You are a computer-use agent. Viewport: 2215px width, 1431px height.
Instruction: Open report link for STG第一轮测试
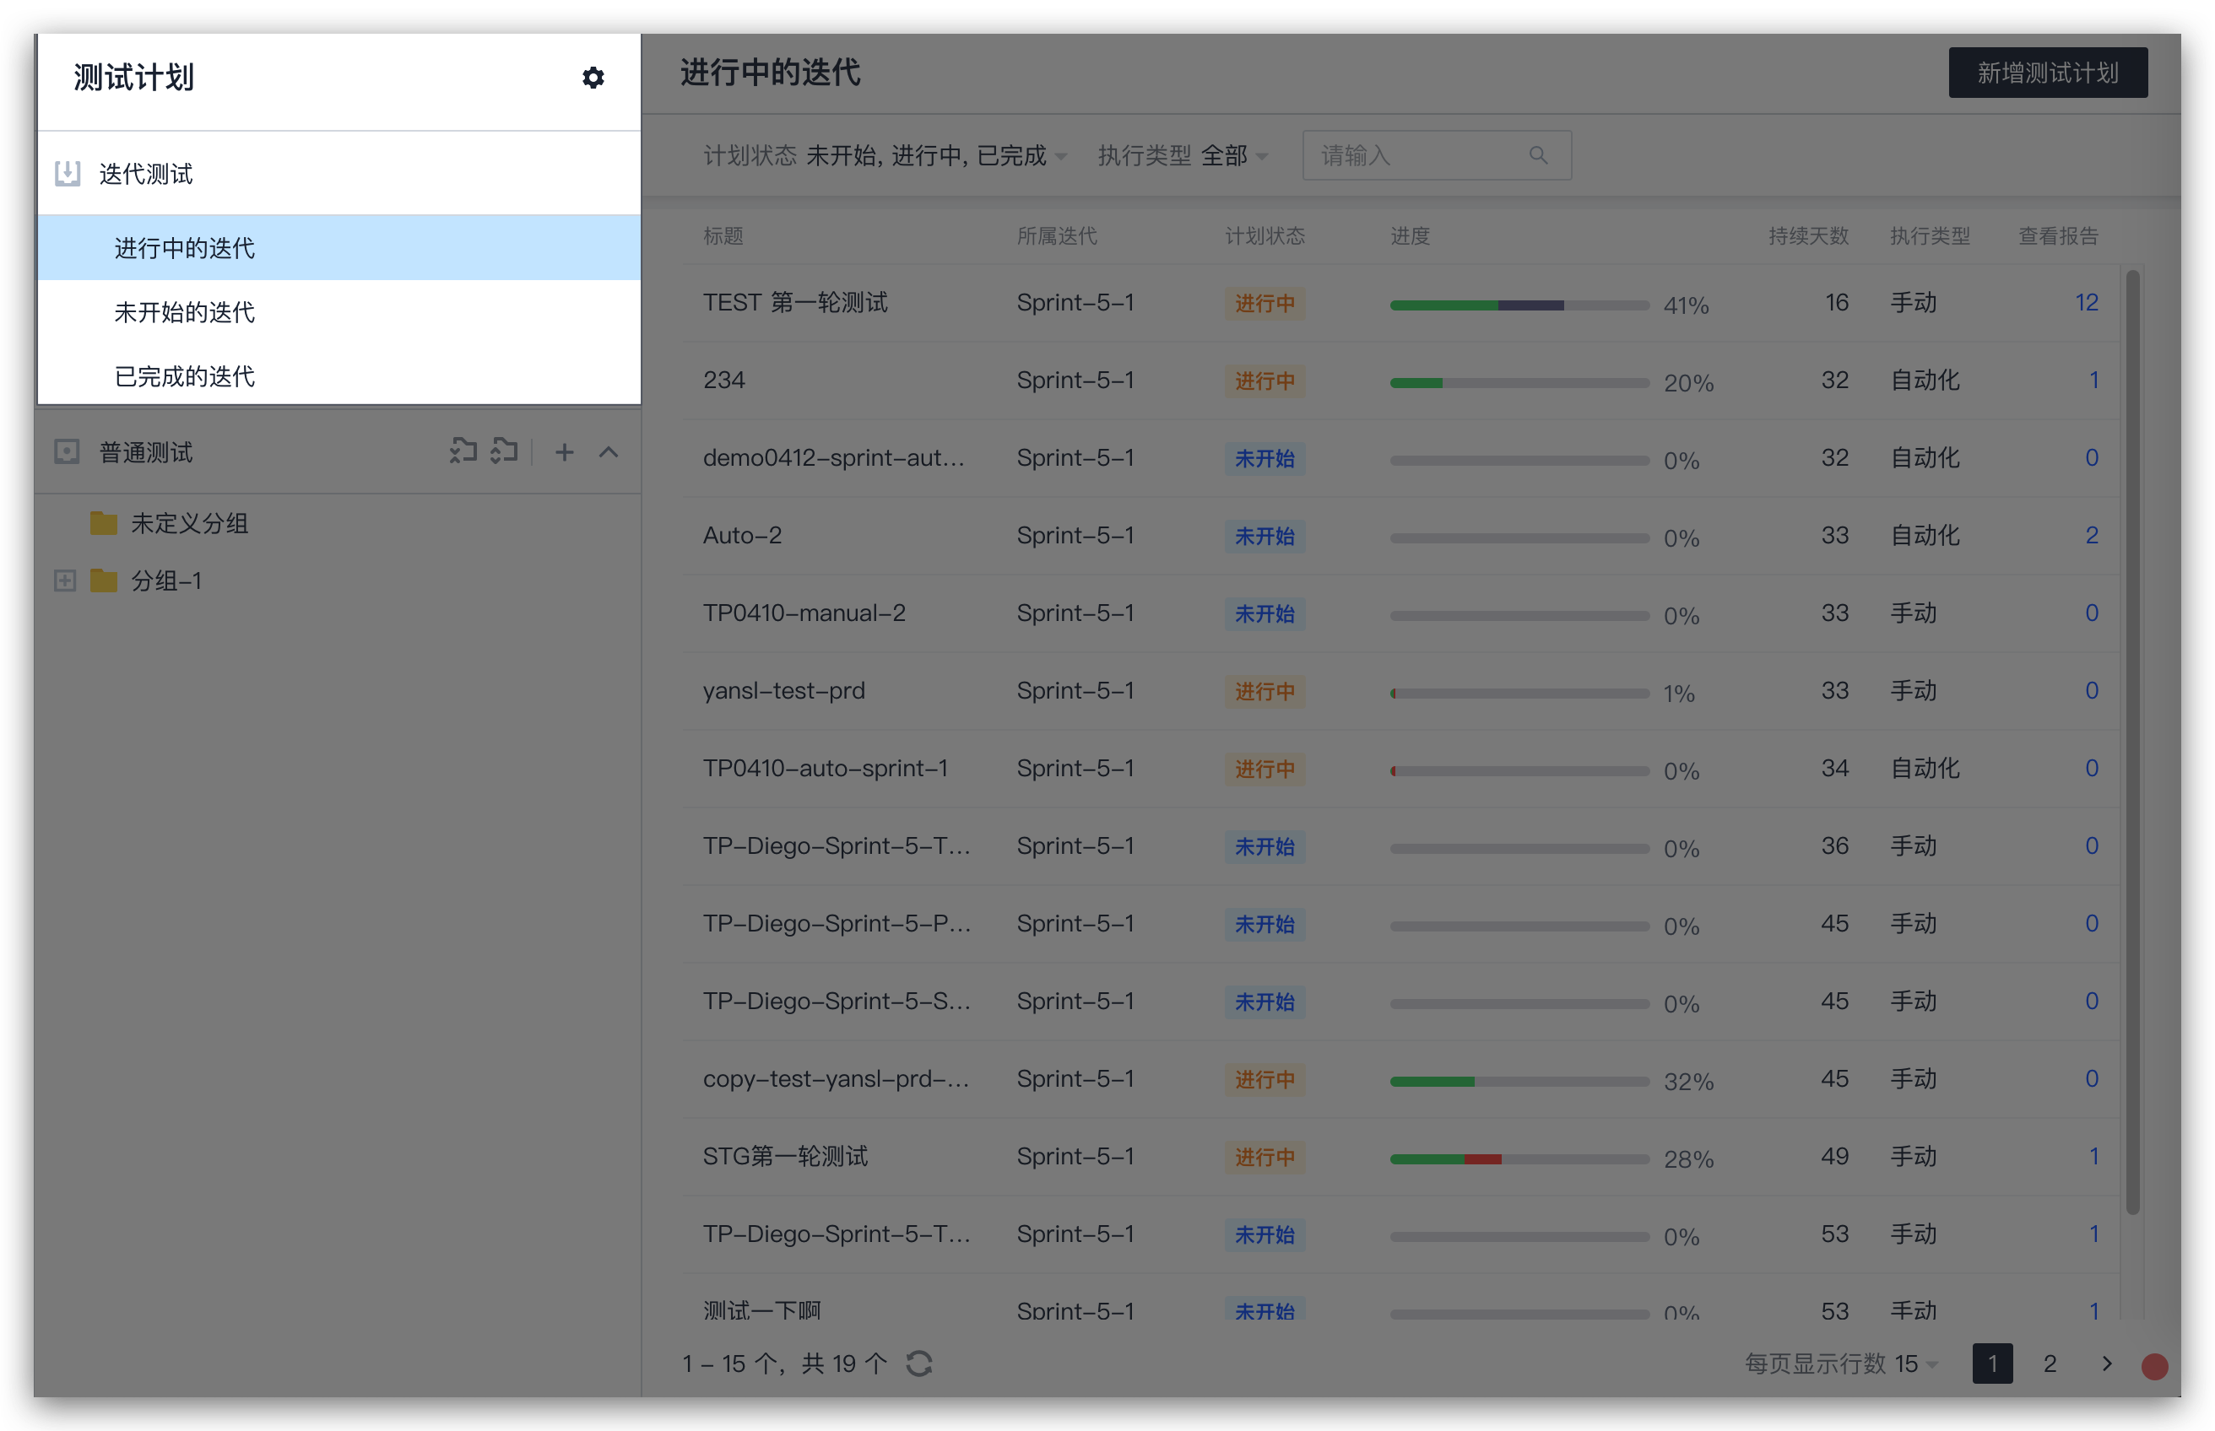click(2093, 1156)
